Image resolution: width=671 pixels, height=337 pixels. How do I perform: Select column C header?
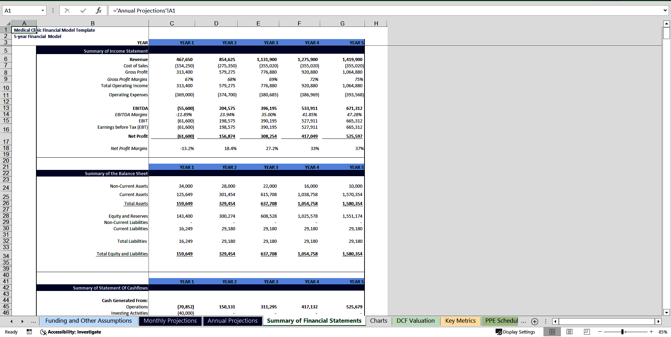pos(172,23)
